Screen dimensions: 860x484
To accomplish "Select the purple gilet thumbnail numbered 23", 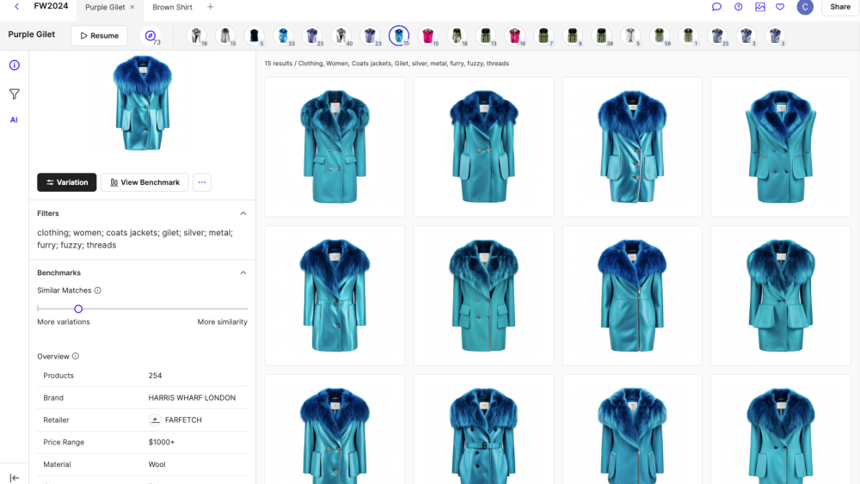I will pos(370,35).
